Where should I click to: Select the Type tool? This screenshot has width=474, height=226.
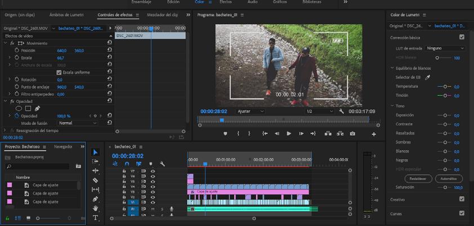(x=95, y=218)
